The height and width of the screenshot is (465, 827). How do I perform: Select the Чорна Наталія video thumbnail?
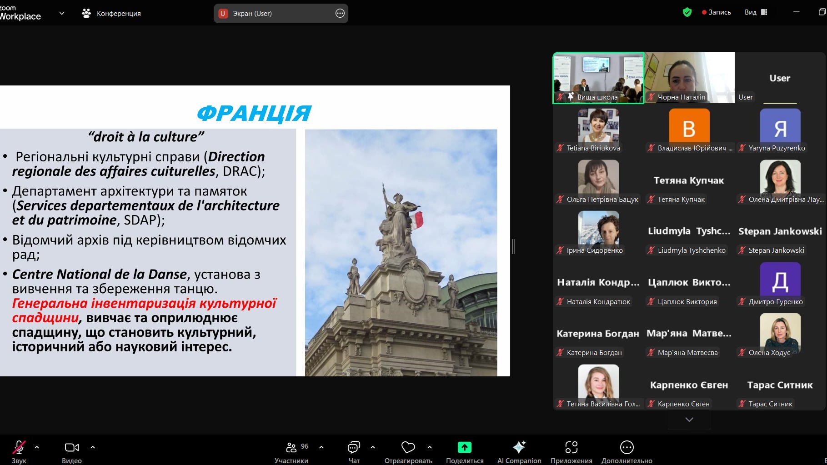click(x=689, y=77)
